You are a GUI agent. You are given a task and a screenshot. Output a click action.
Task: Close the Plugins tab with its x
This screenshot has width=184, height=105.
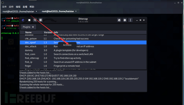(33, 27)
